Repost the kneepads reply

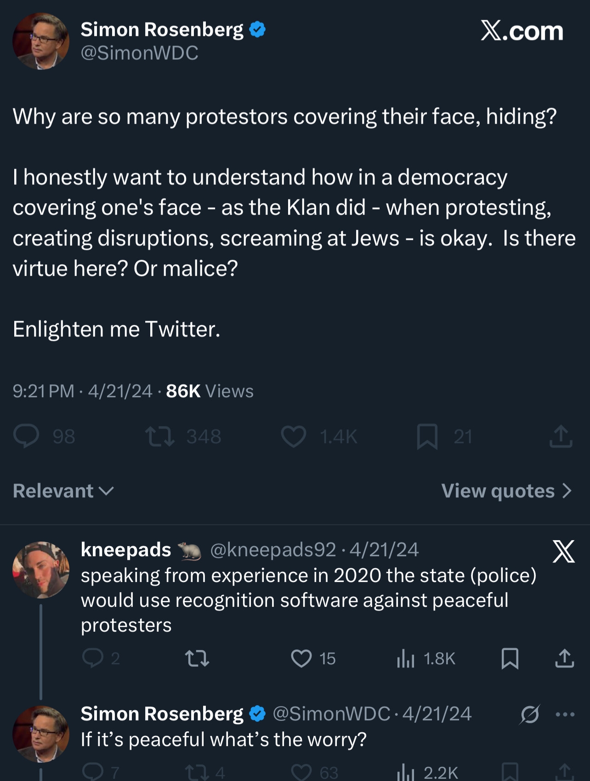click(x=197, y=658)
